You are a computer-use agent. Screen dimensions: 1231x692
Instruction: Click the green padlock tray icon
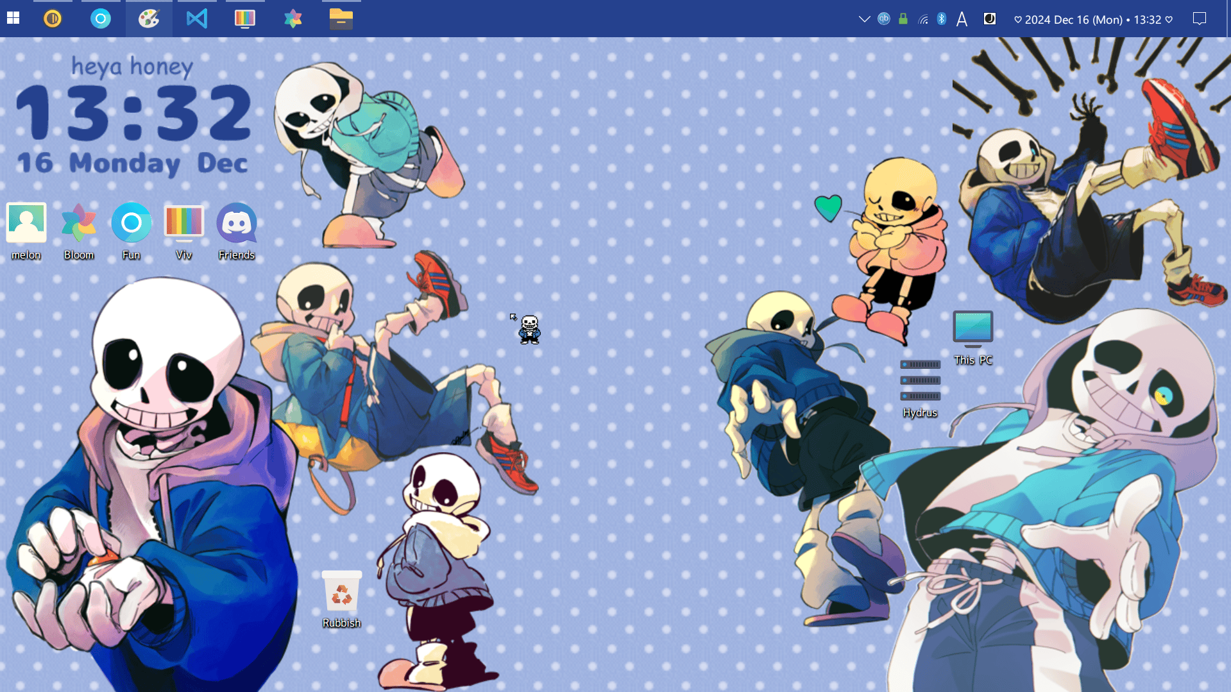click(x=903, y=19)
